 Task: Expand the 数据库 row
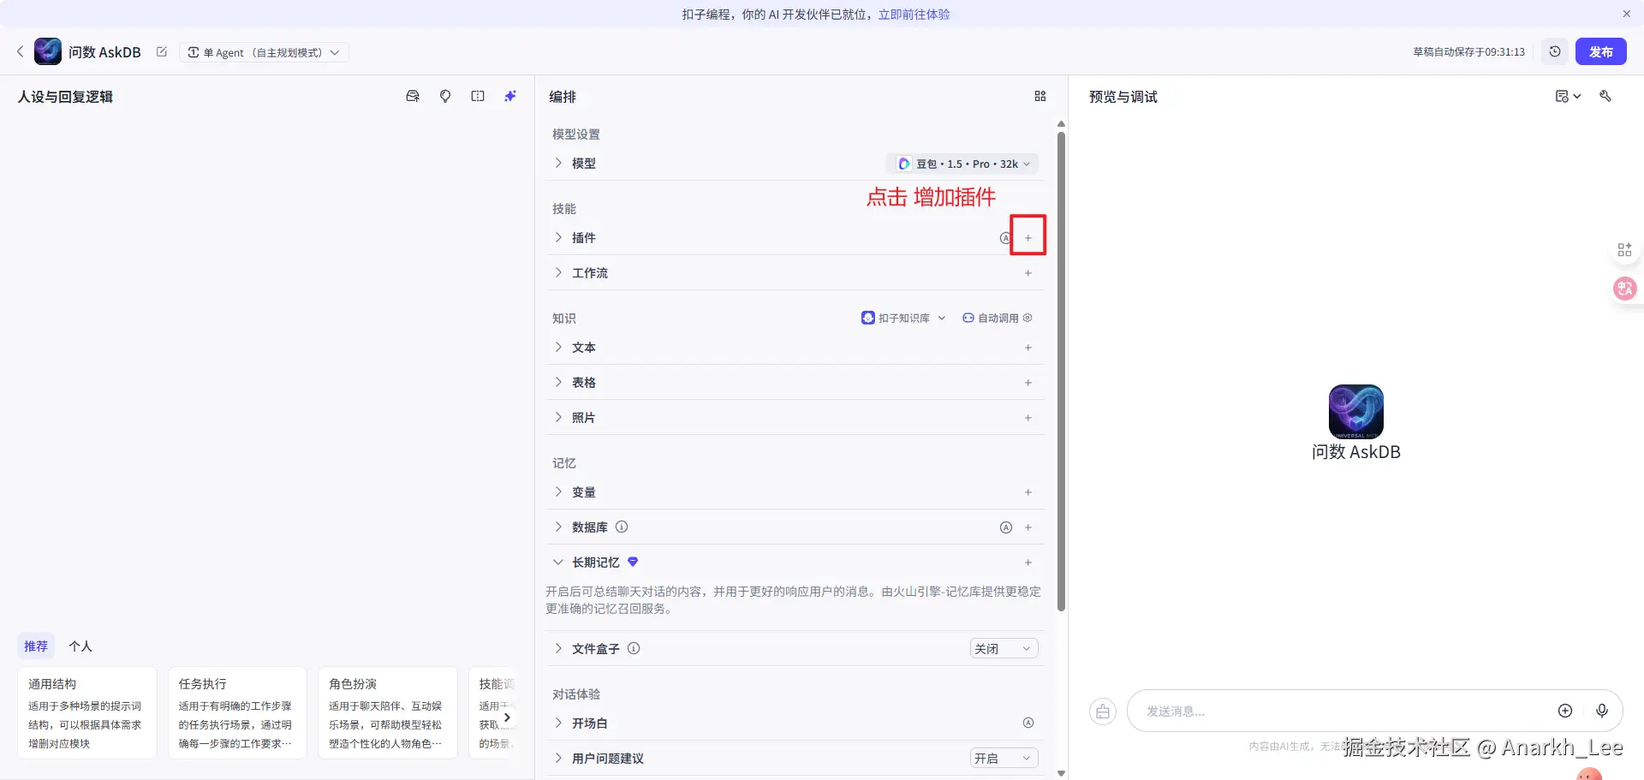[x=558, y=527]
